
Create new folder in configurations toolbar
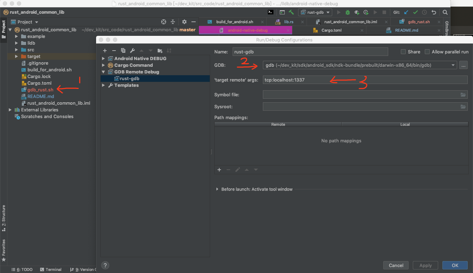pyautogui.click(x=160, y=51)
